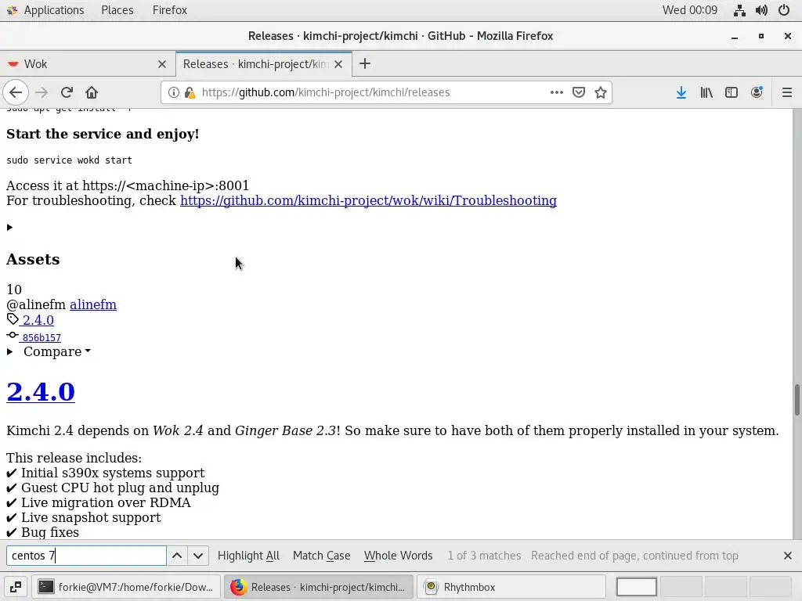Toggle Highlight All in find bar
Screen dimensions: 802x601
[x=248, y=556]
